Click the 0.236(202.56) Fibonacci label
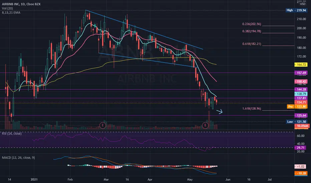The width and height of the screenshot is (311, 183). point(252,24)
